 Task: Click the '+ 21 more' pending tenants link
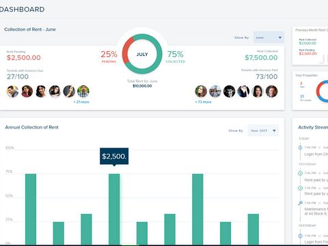(x=81, y=102)
